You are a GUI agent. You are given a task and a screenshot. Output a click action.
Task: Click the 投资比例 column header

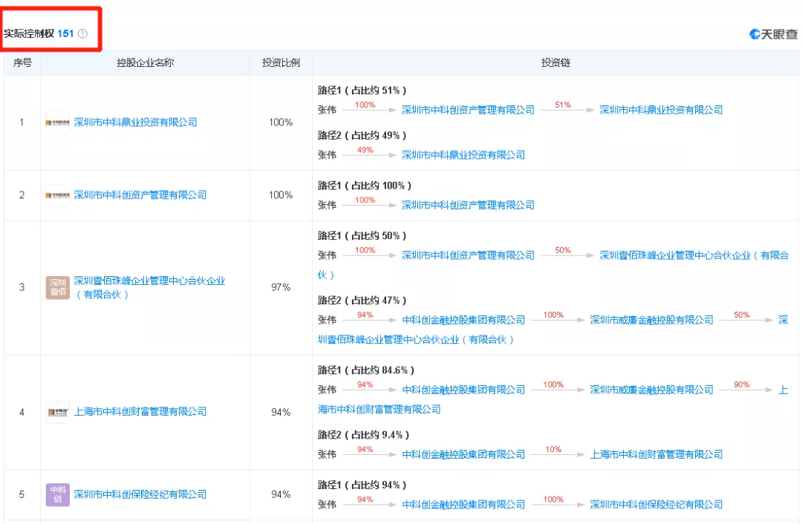(x=281, y=63)
